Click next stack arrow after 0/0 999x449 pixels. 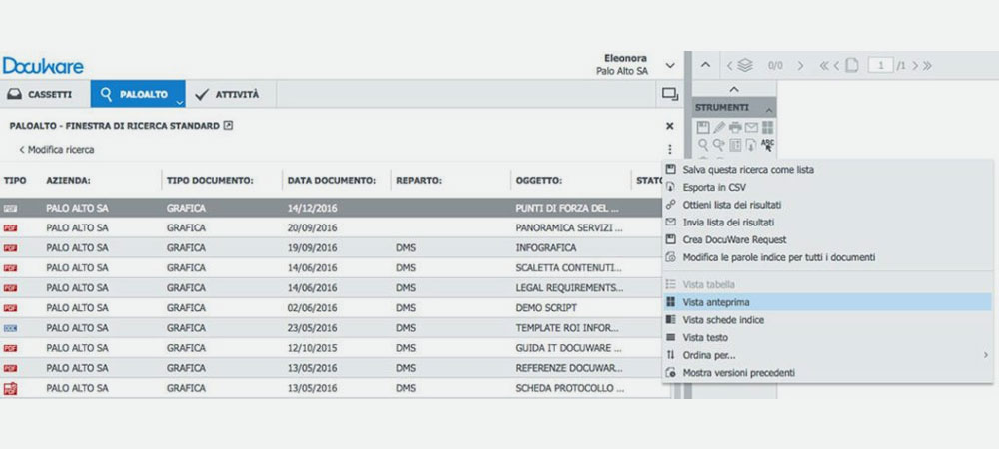pos(801,66)
